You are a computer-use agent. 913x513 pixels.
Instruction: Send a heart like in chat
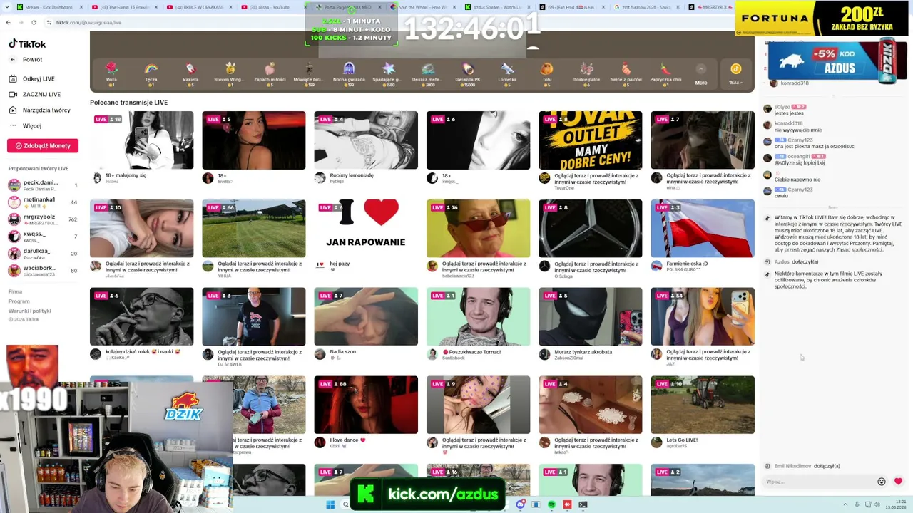point(898,482)
